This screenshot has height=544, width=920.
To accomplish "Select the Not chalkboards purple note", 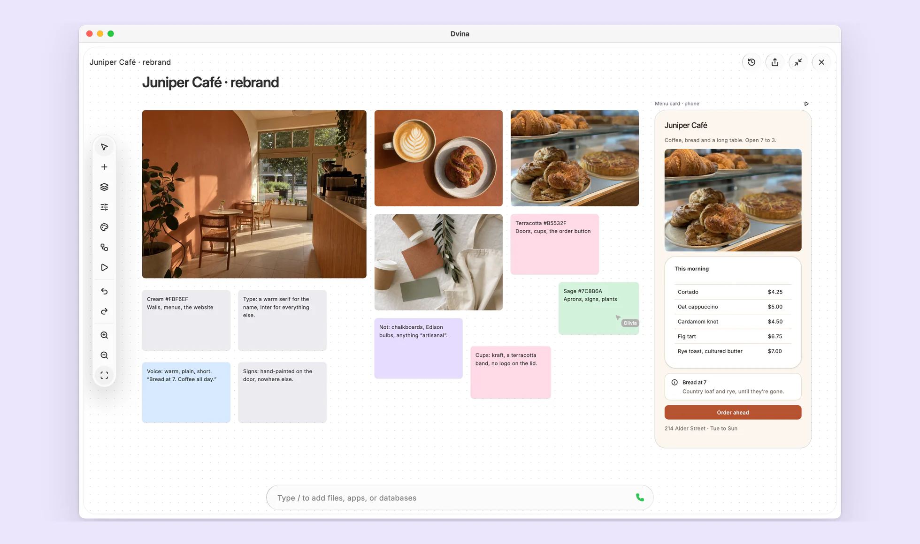I will coord(419,348).
